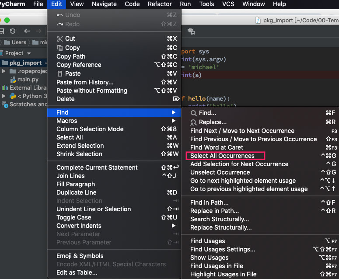339x279 pixels.
Task: Click the pkg_import project folder icon
Action: tap(5, 63)
